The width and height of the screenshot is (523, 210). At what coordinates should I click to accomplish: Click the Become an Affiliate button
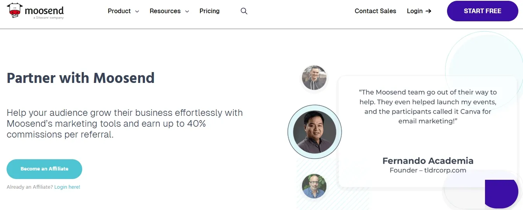(x=44, y=169)
